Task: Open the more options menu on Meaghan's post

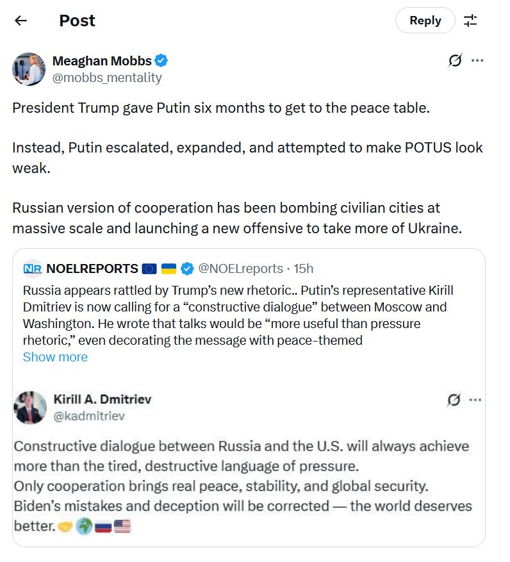Action: click(x=477, y=61)
